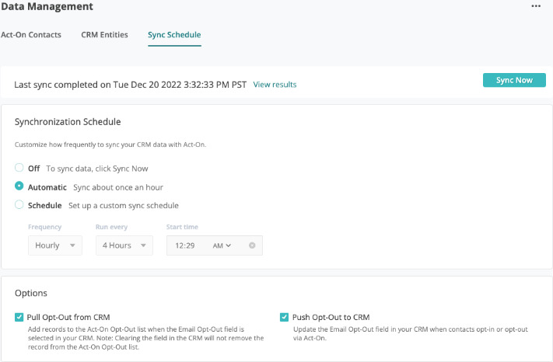Select the Off sync radio option

tap(19, 168)
